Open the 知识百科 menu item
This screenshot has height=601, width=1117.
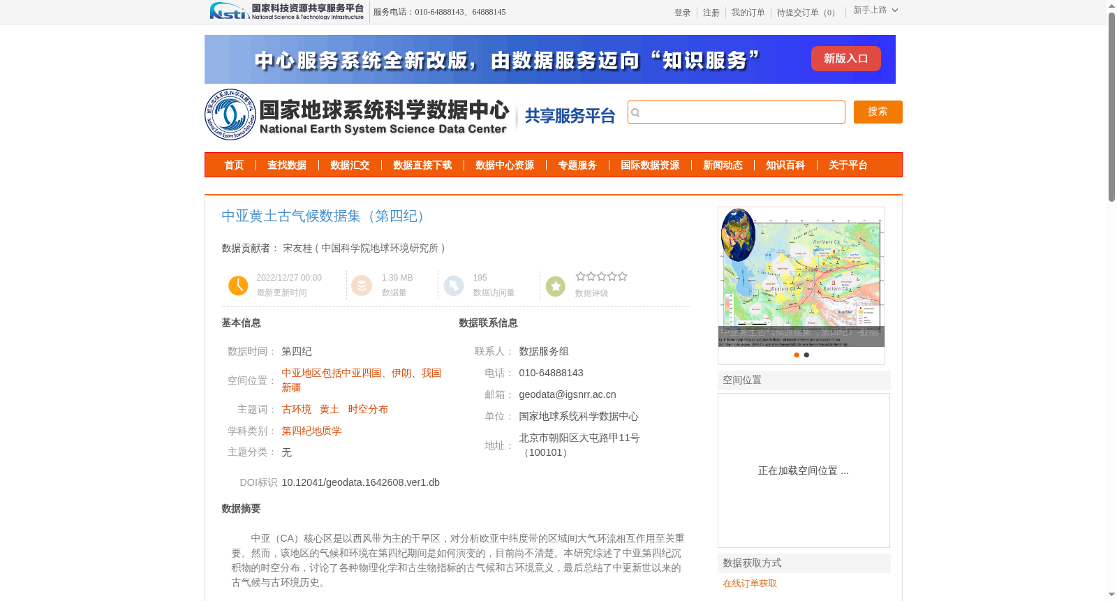pos(785,165)
